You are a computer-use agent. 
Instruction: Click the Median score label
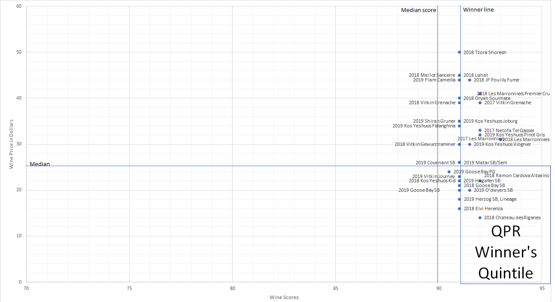418,10
